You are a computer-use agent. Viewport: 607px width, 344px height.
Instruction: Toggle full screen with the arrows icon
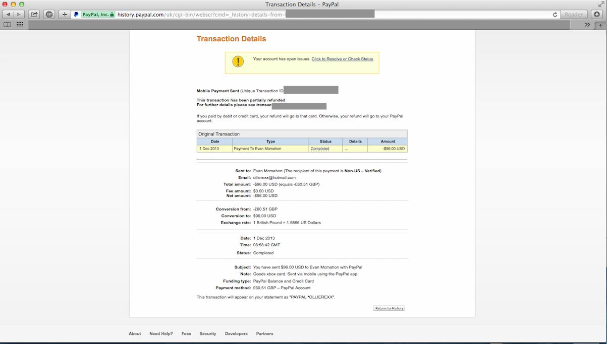pyautogui.click(x=601, y=4)
